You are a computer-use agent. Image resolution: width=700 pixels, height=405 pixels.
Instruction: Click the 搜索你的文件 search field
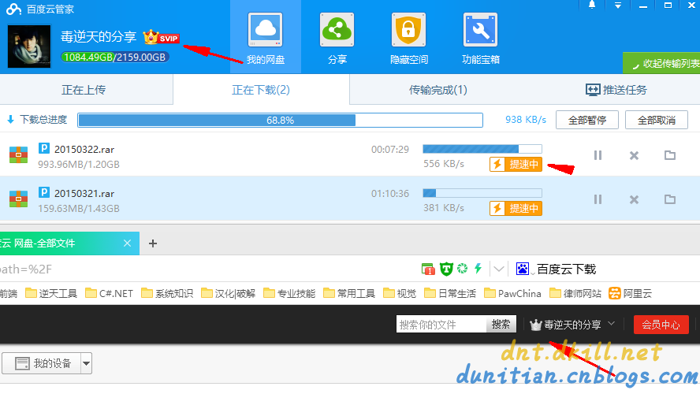(441, 325)
